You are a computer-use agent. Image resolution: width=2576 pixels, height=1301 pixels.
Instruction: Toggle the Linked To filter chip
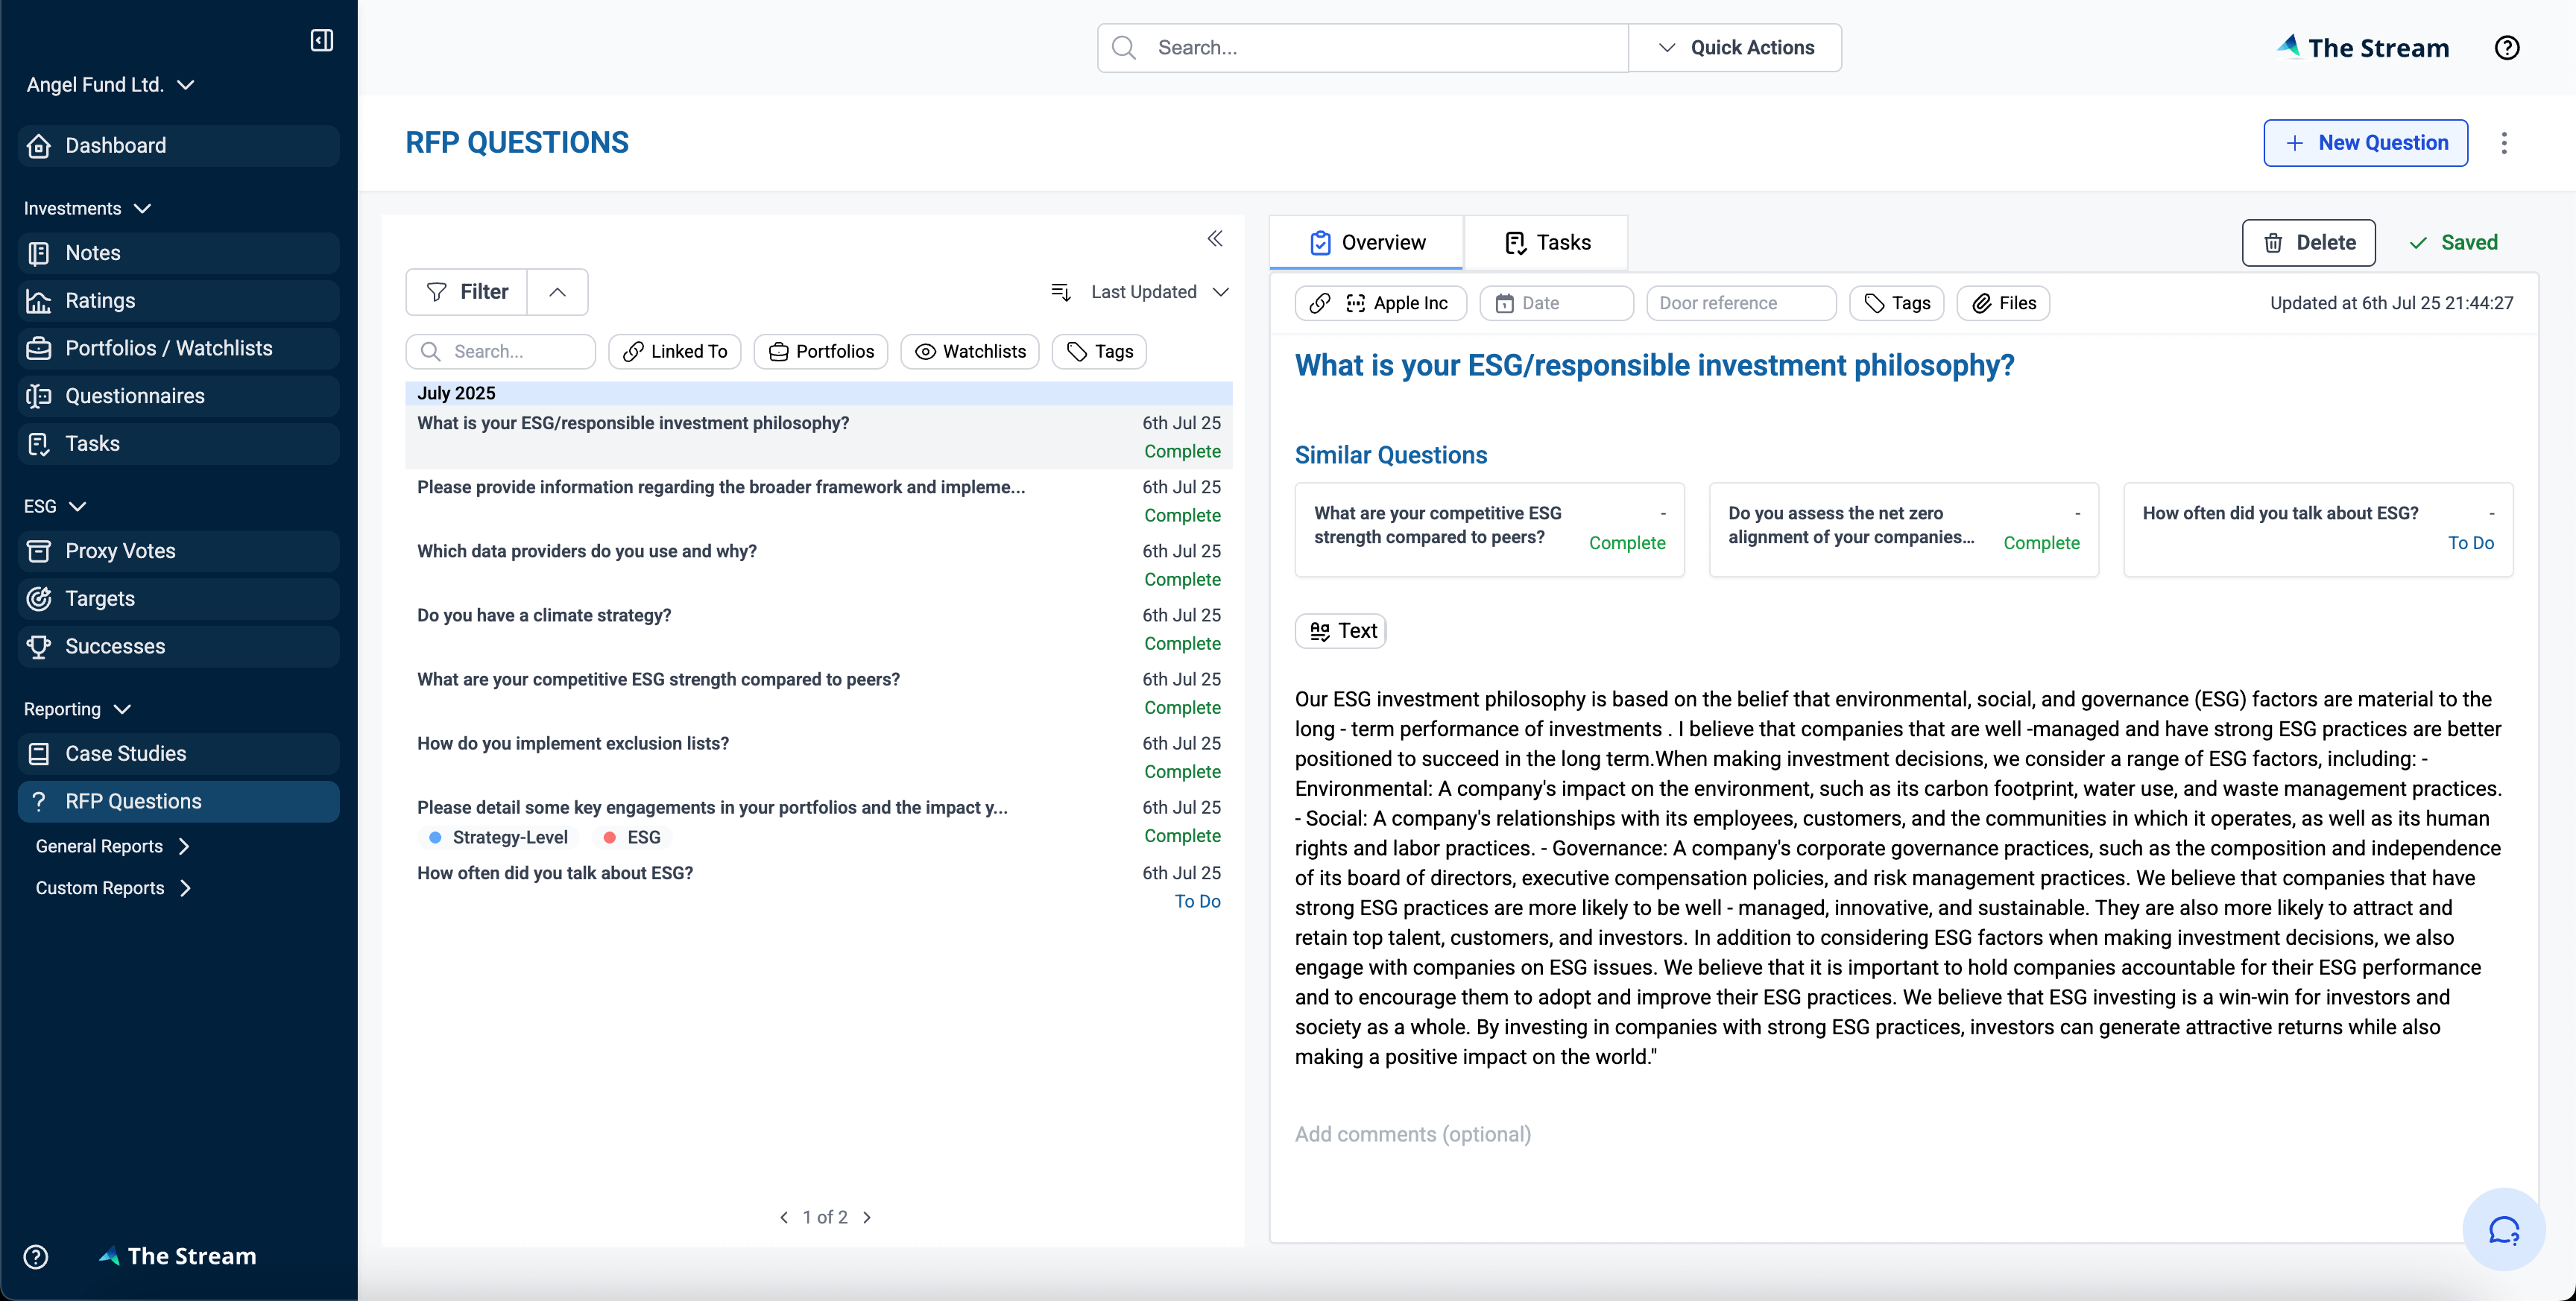674,352
